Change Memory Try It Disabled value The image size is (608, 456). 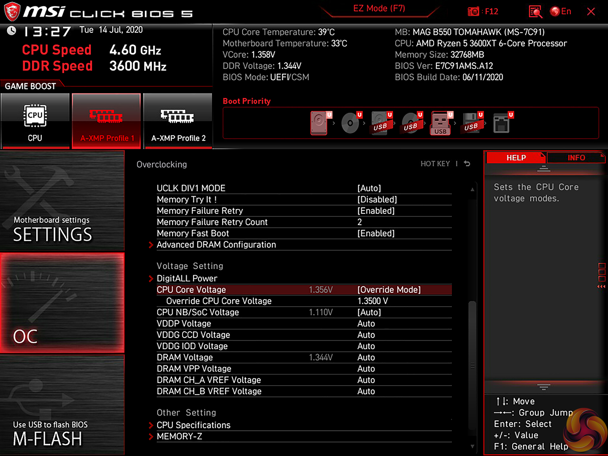pos(377,199)
